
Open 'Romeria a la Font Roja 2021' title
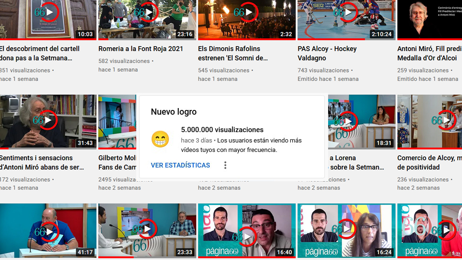(140, 49)
